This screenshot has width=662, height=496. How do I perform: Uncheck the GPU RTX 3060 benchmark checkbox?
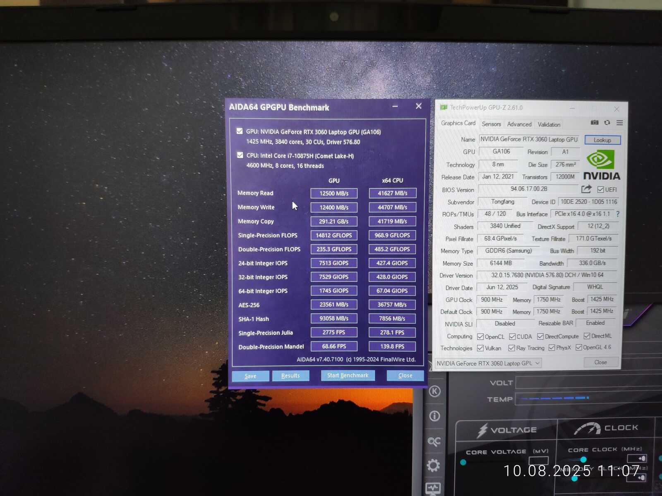tap(240, 131)
